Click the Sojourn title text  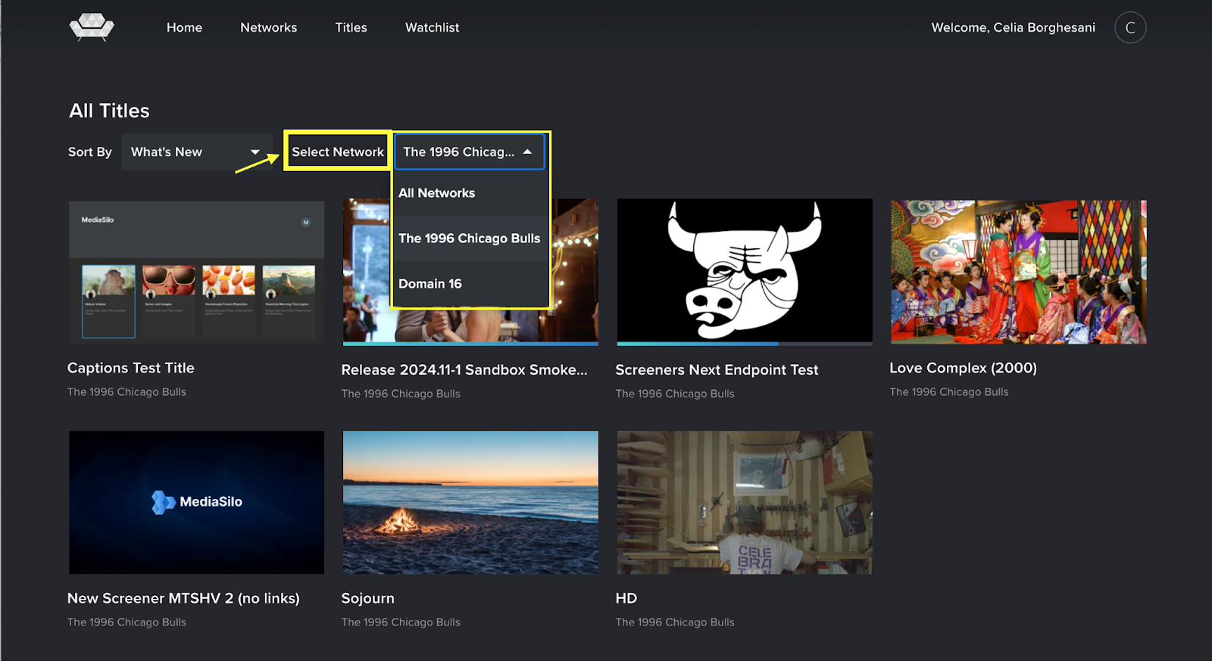pos(368,598)
